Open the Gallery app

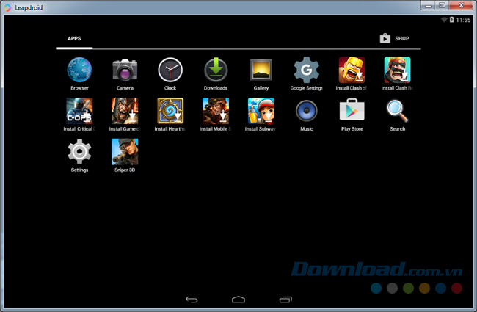(x=261, y=70)
